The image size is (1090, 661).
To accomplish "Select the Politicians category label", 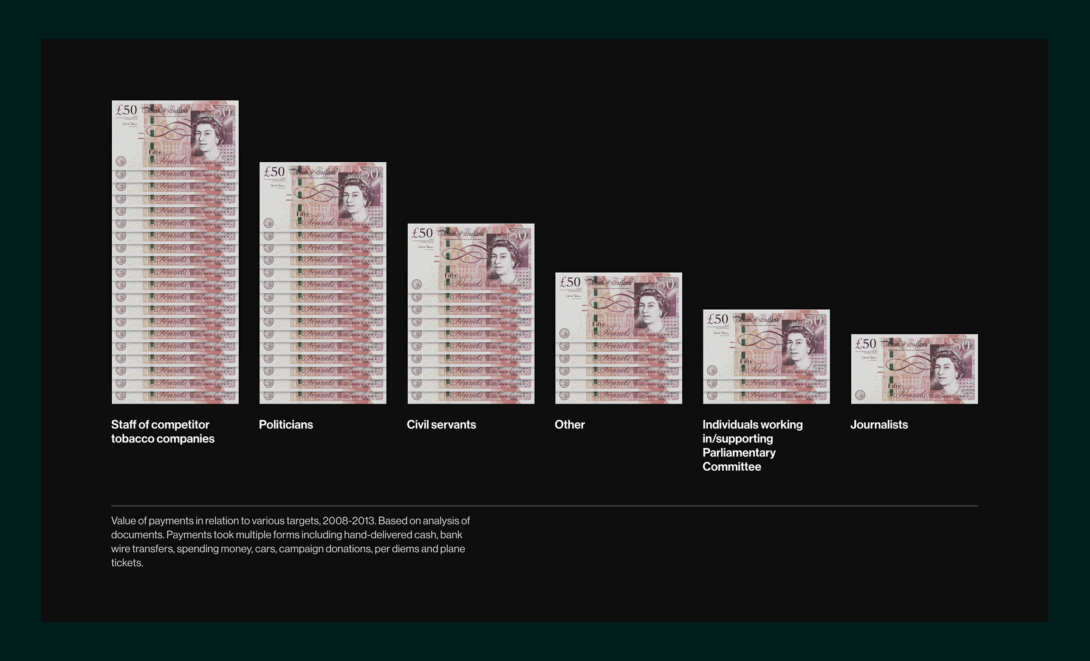I will tap(286, 425).
